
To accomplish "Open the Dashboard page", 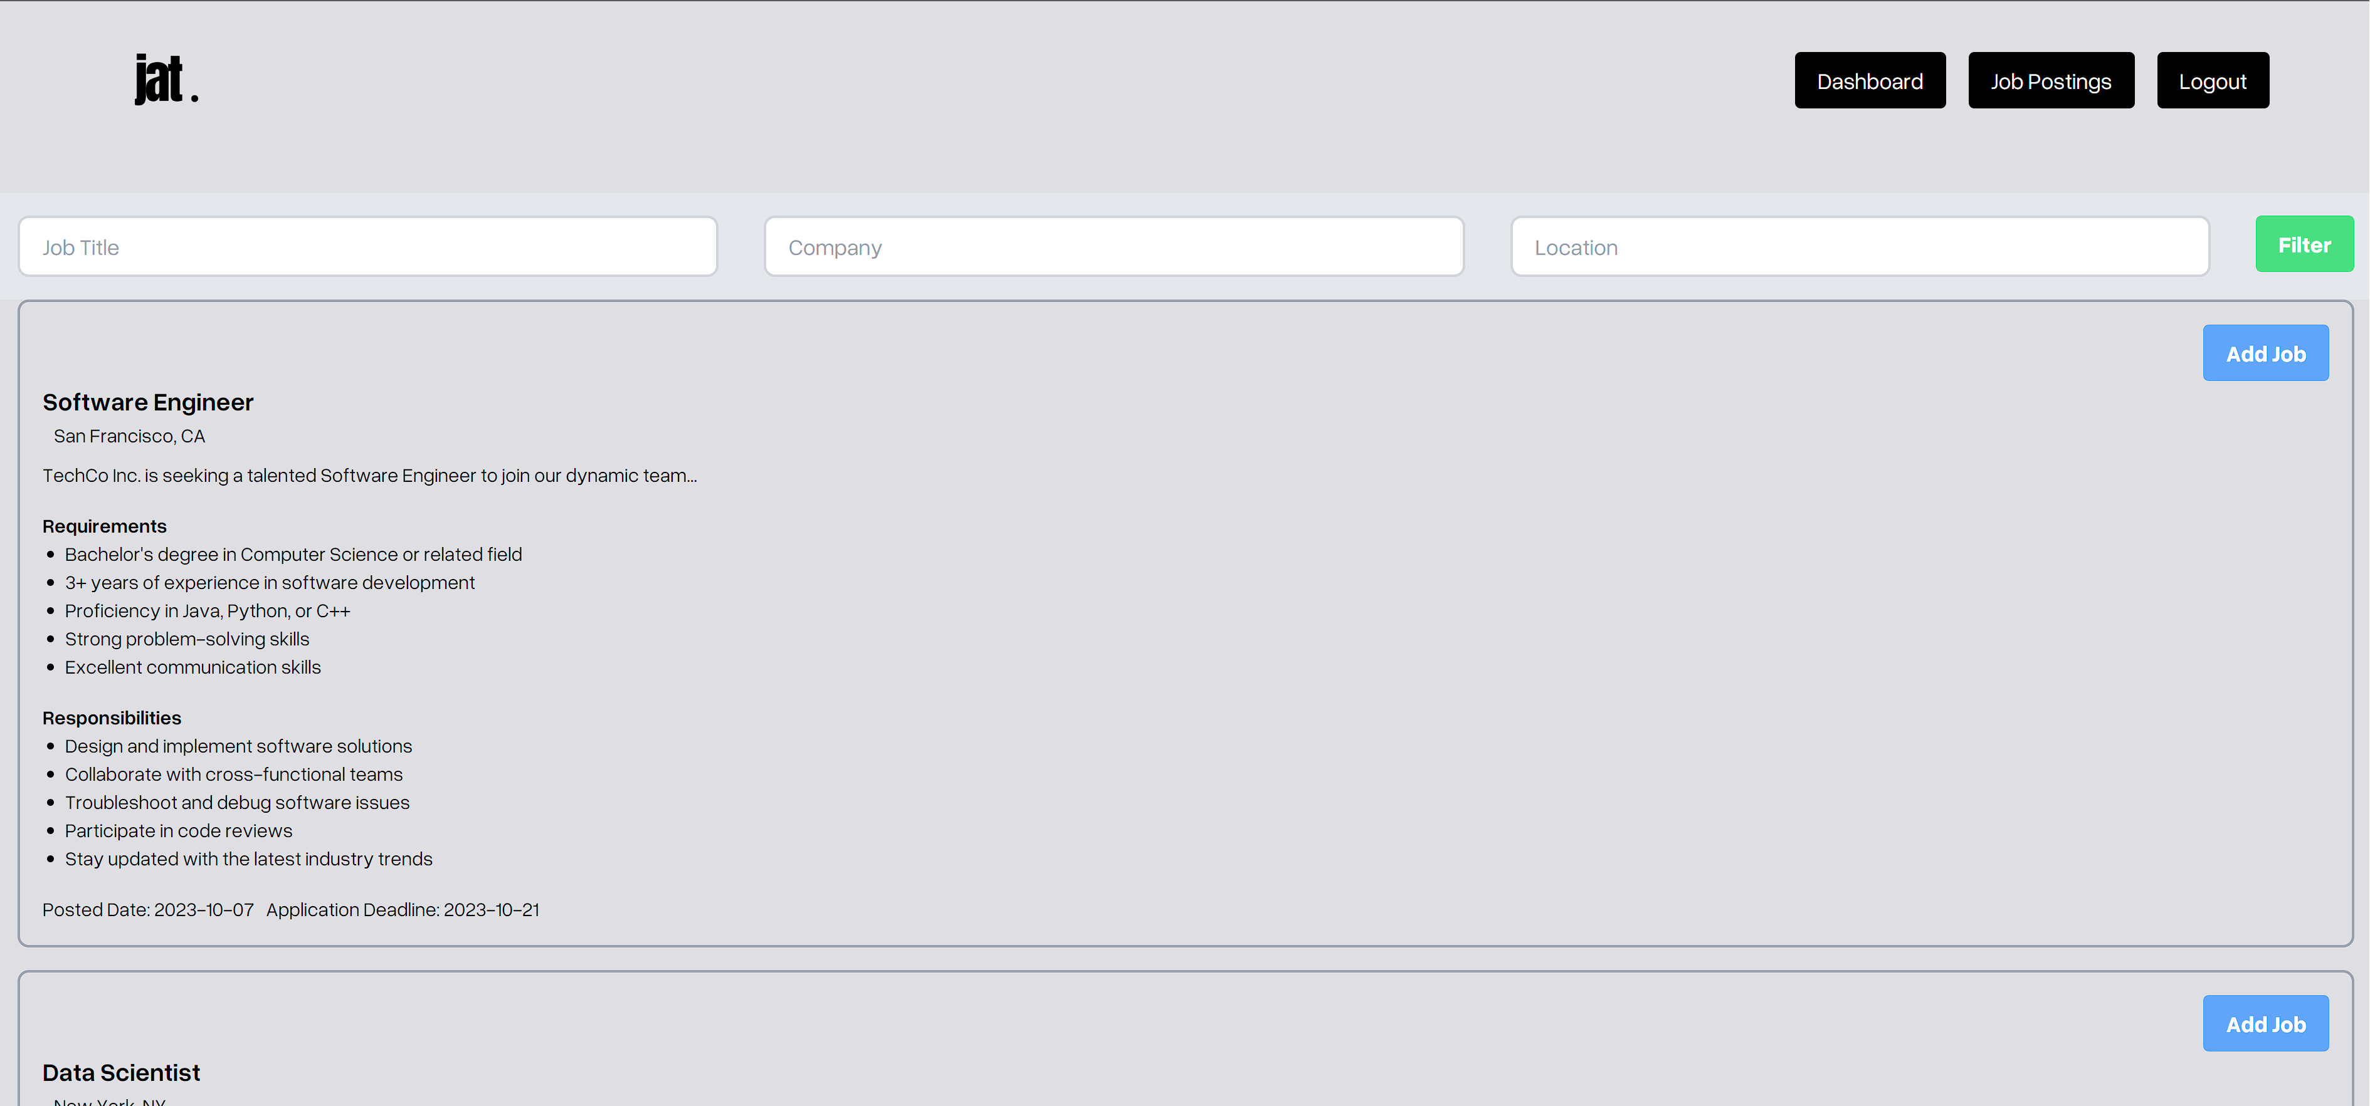I will click(1868, 81).
